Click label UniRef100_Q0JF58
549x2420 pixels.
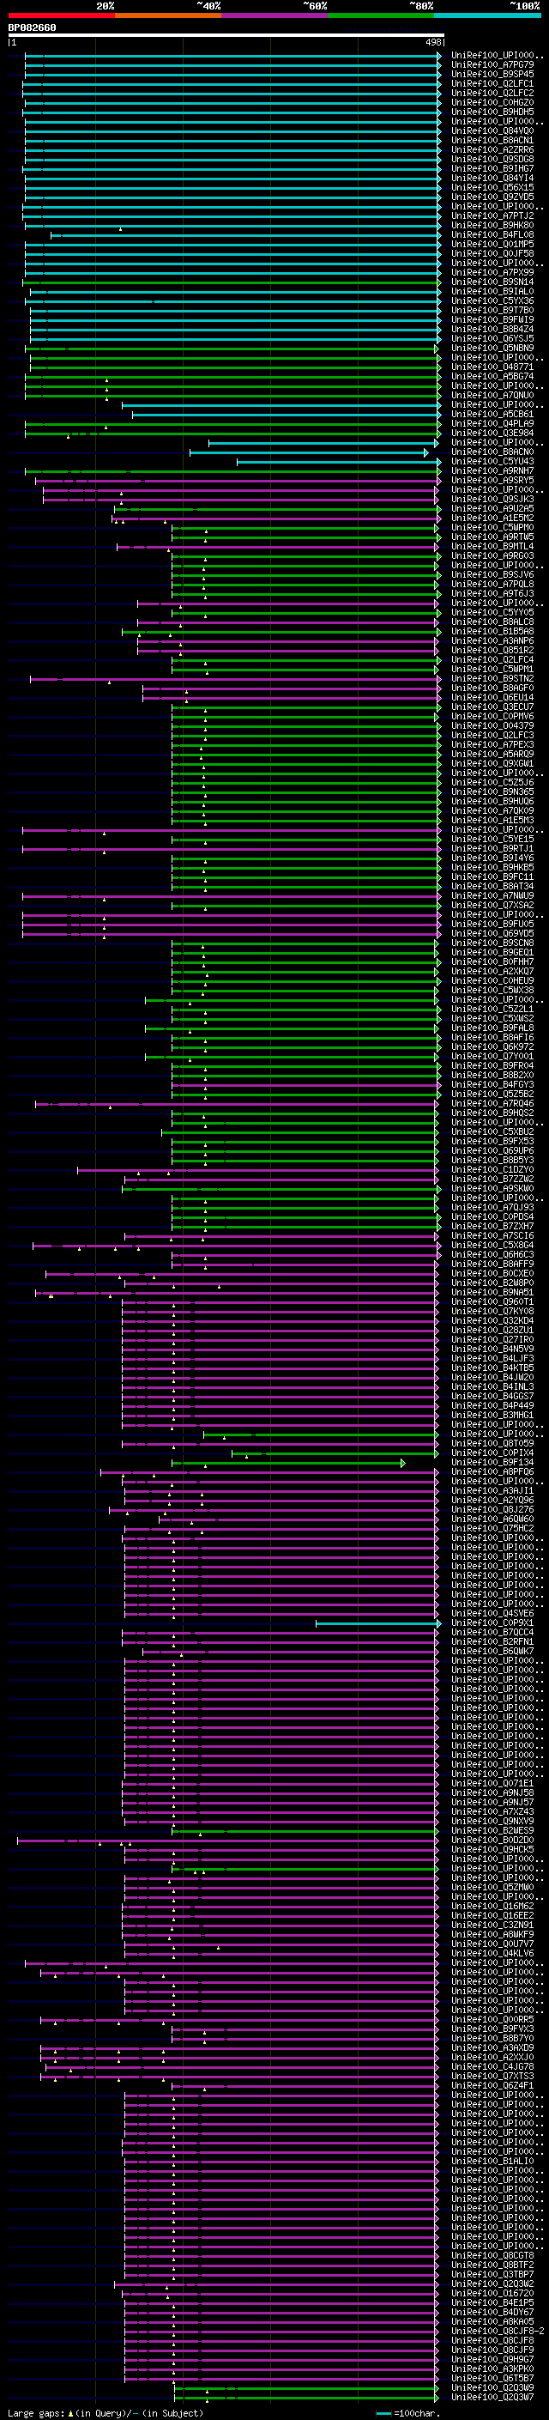(x=492, y=253)
